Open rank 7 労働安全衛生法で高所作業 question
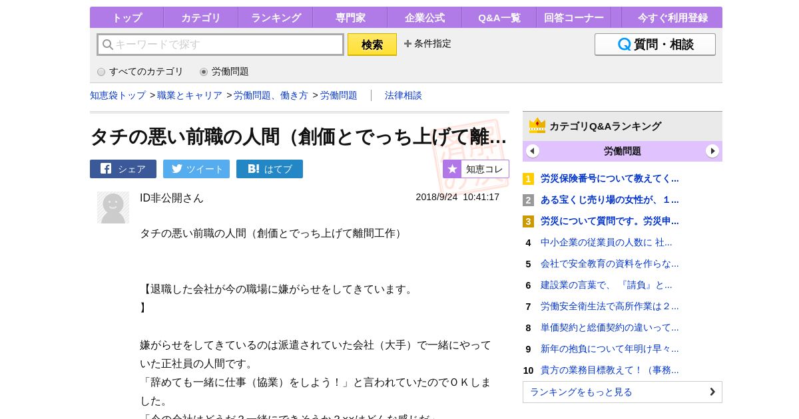 click(610, 306)
